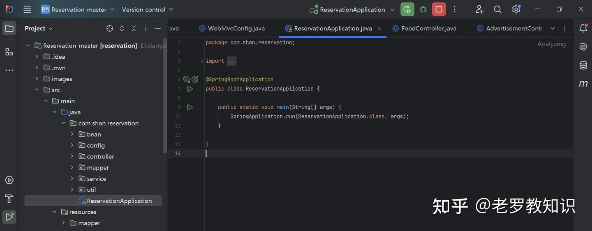Click the Search Everywhere magnifier
This screenshot has height=231, width=592.
pyautogui.click(x=497, y=9)
